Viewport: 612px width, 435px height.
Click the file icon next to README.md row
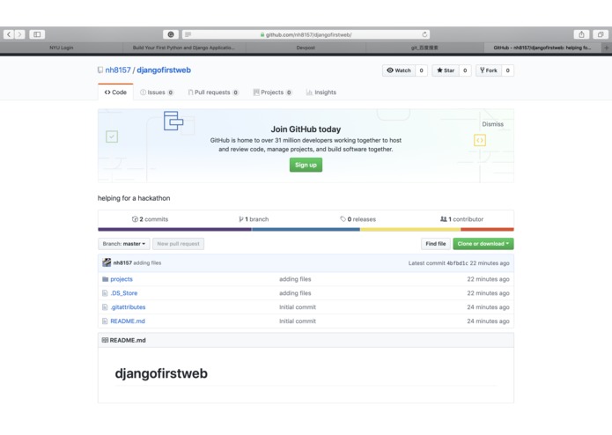[x=105, y=321]
